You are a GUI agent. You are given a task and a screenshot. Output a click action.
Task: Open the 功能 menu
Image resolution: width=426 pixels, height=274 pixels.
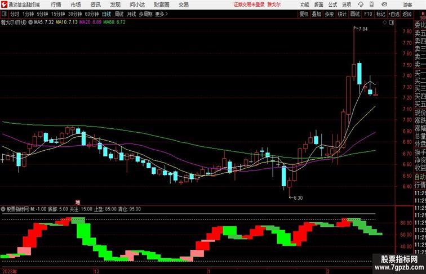pos(304,5)
